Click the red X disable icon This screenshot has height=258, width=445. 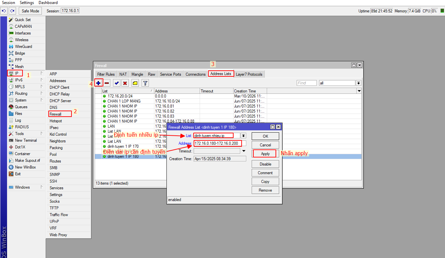[125, 83]
